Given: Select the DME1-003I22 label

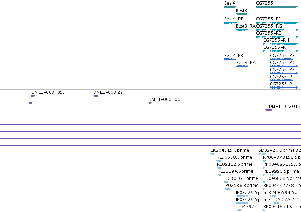Looking at the screenshot, I should (x=108, y=92).
